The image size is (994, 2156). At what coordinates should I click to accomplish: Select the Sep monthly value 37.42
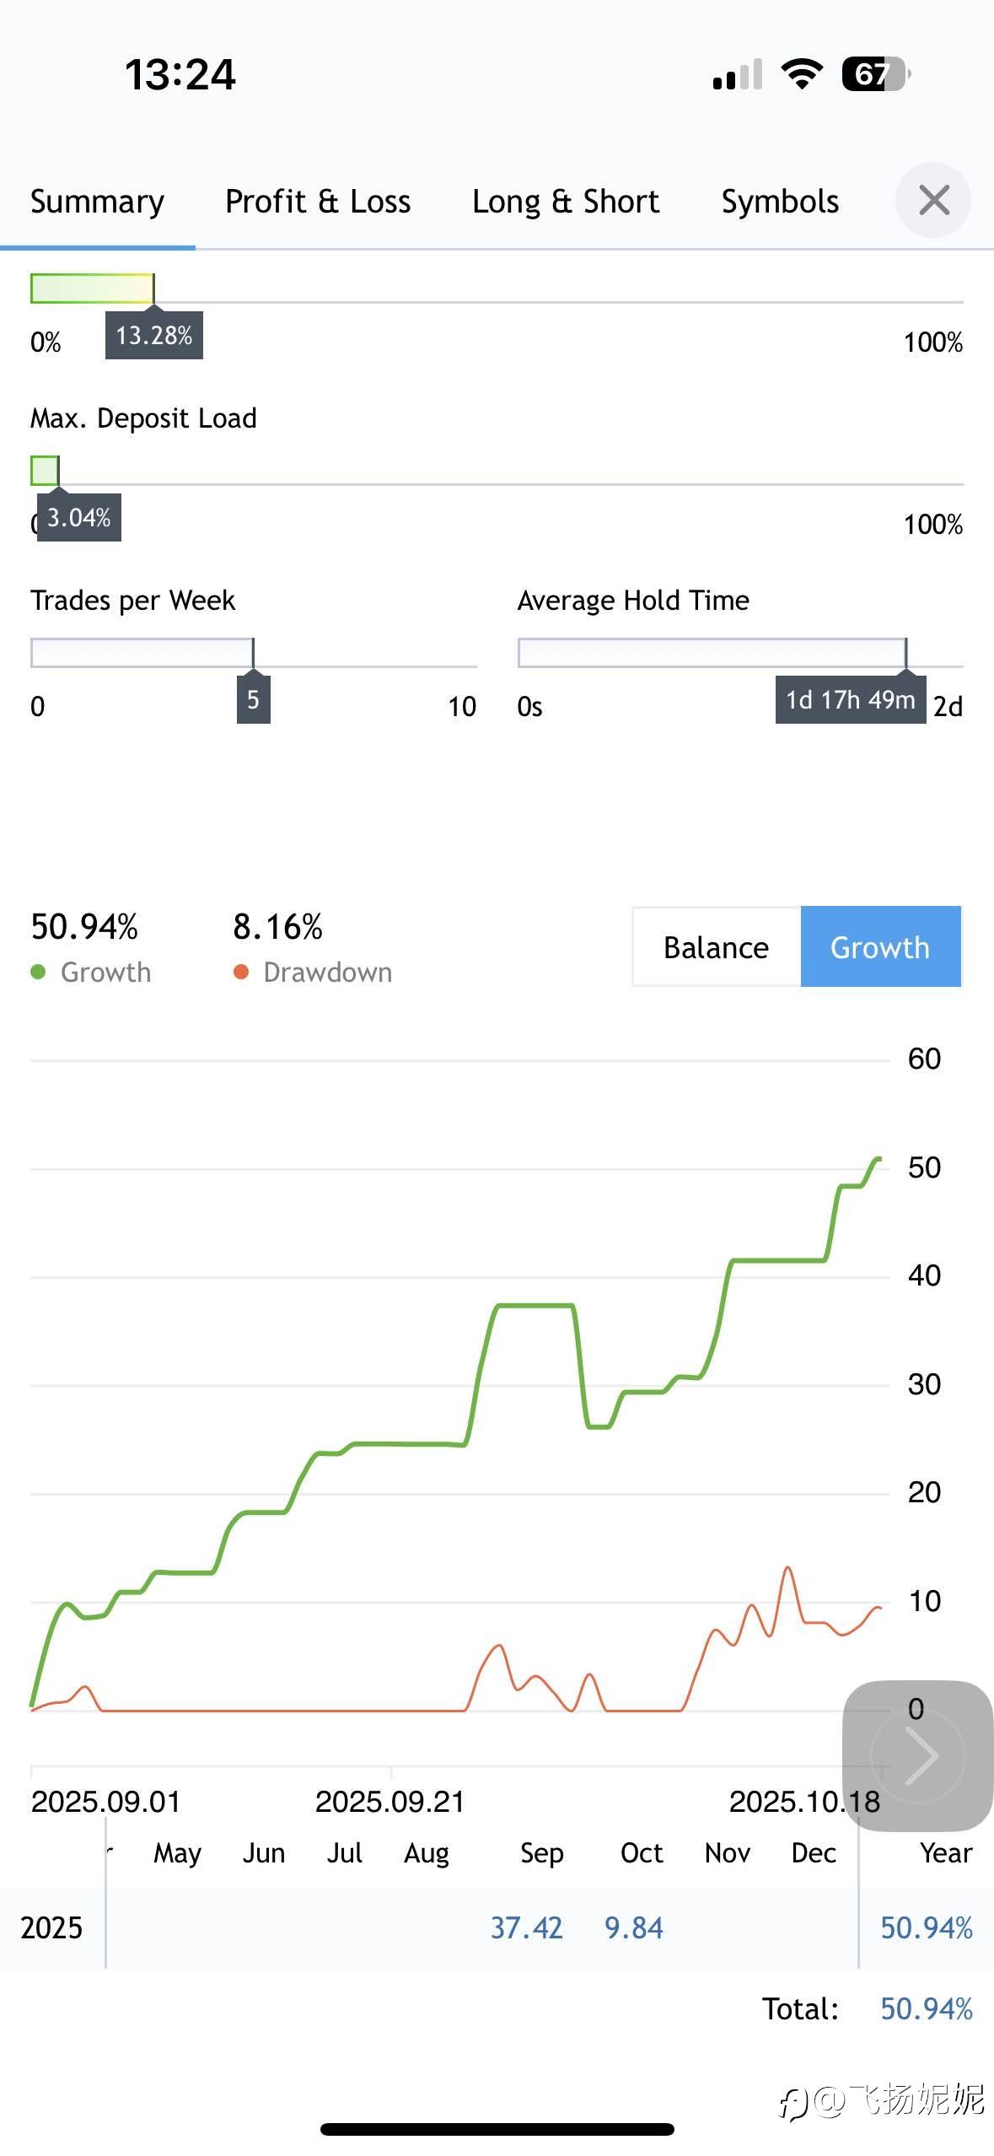pyautogui.click(x=526, y=1928)
